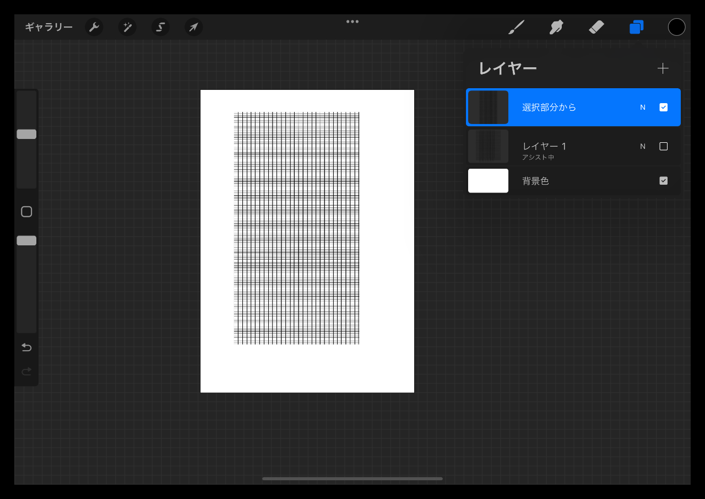Screen dimensions: 705x499
Task: Select the Smudge finger tool
Action: (556, 27)
